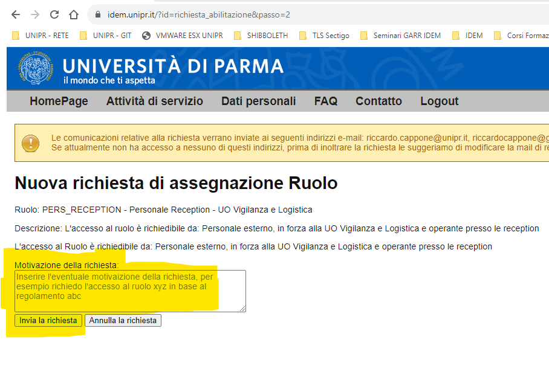The height and width of the screenshot is (366, 549).
Task: Open the Attività di servizio menu
Action: 154,101
